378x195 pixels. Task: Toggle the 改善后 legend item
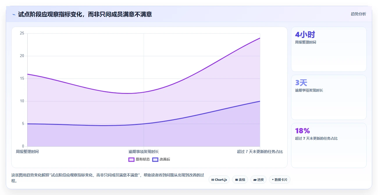coord(161,159)
